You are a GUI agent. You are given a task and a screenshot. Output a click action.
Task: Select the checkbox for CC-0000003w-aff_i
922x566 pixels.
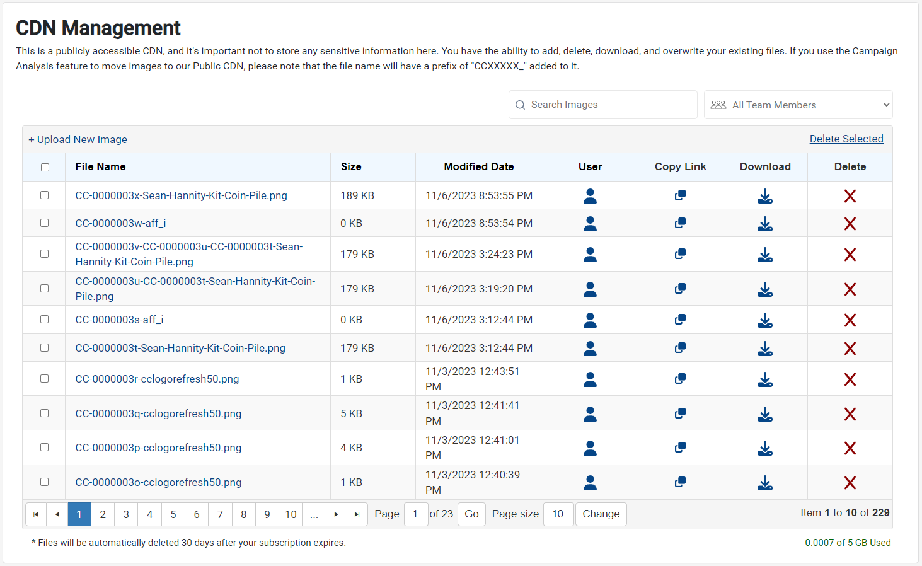44,222
